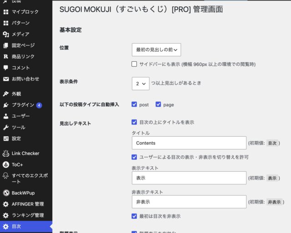Click the 基本設定 section heading
Image resolution: width=291 pixels, height=233 pixels.
click(70, 30)
